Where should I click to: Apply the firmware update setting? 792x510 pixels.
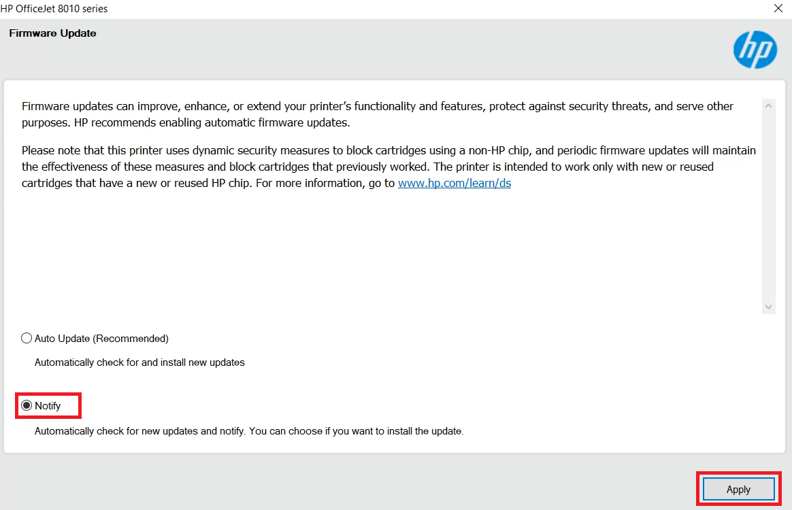[738, 490]
